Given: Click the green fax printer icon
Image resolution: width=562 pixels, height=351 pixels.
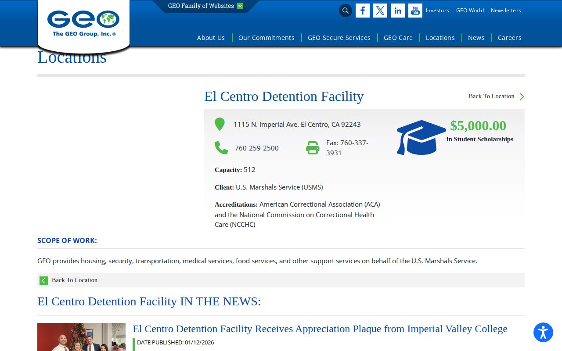Looking at the screenshot, I should click(x=313, y=148).
